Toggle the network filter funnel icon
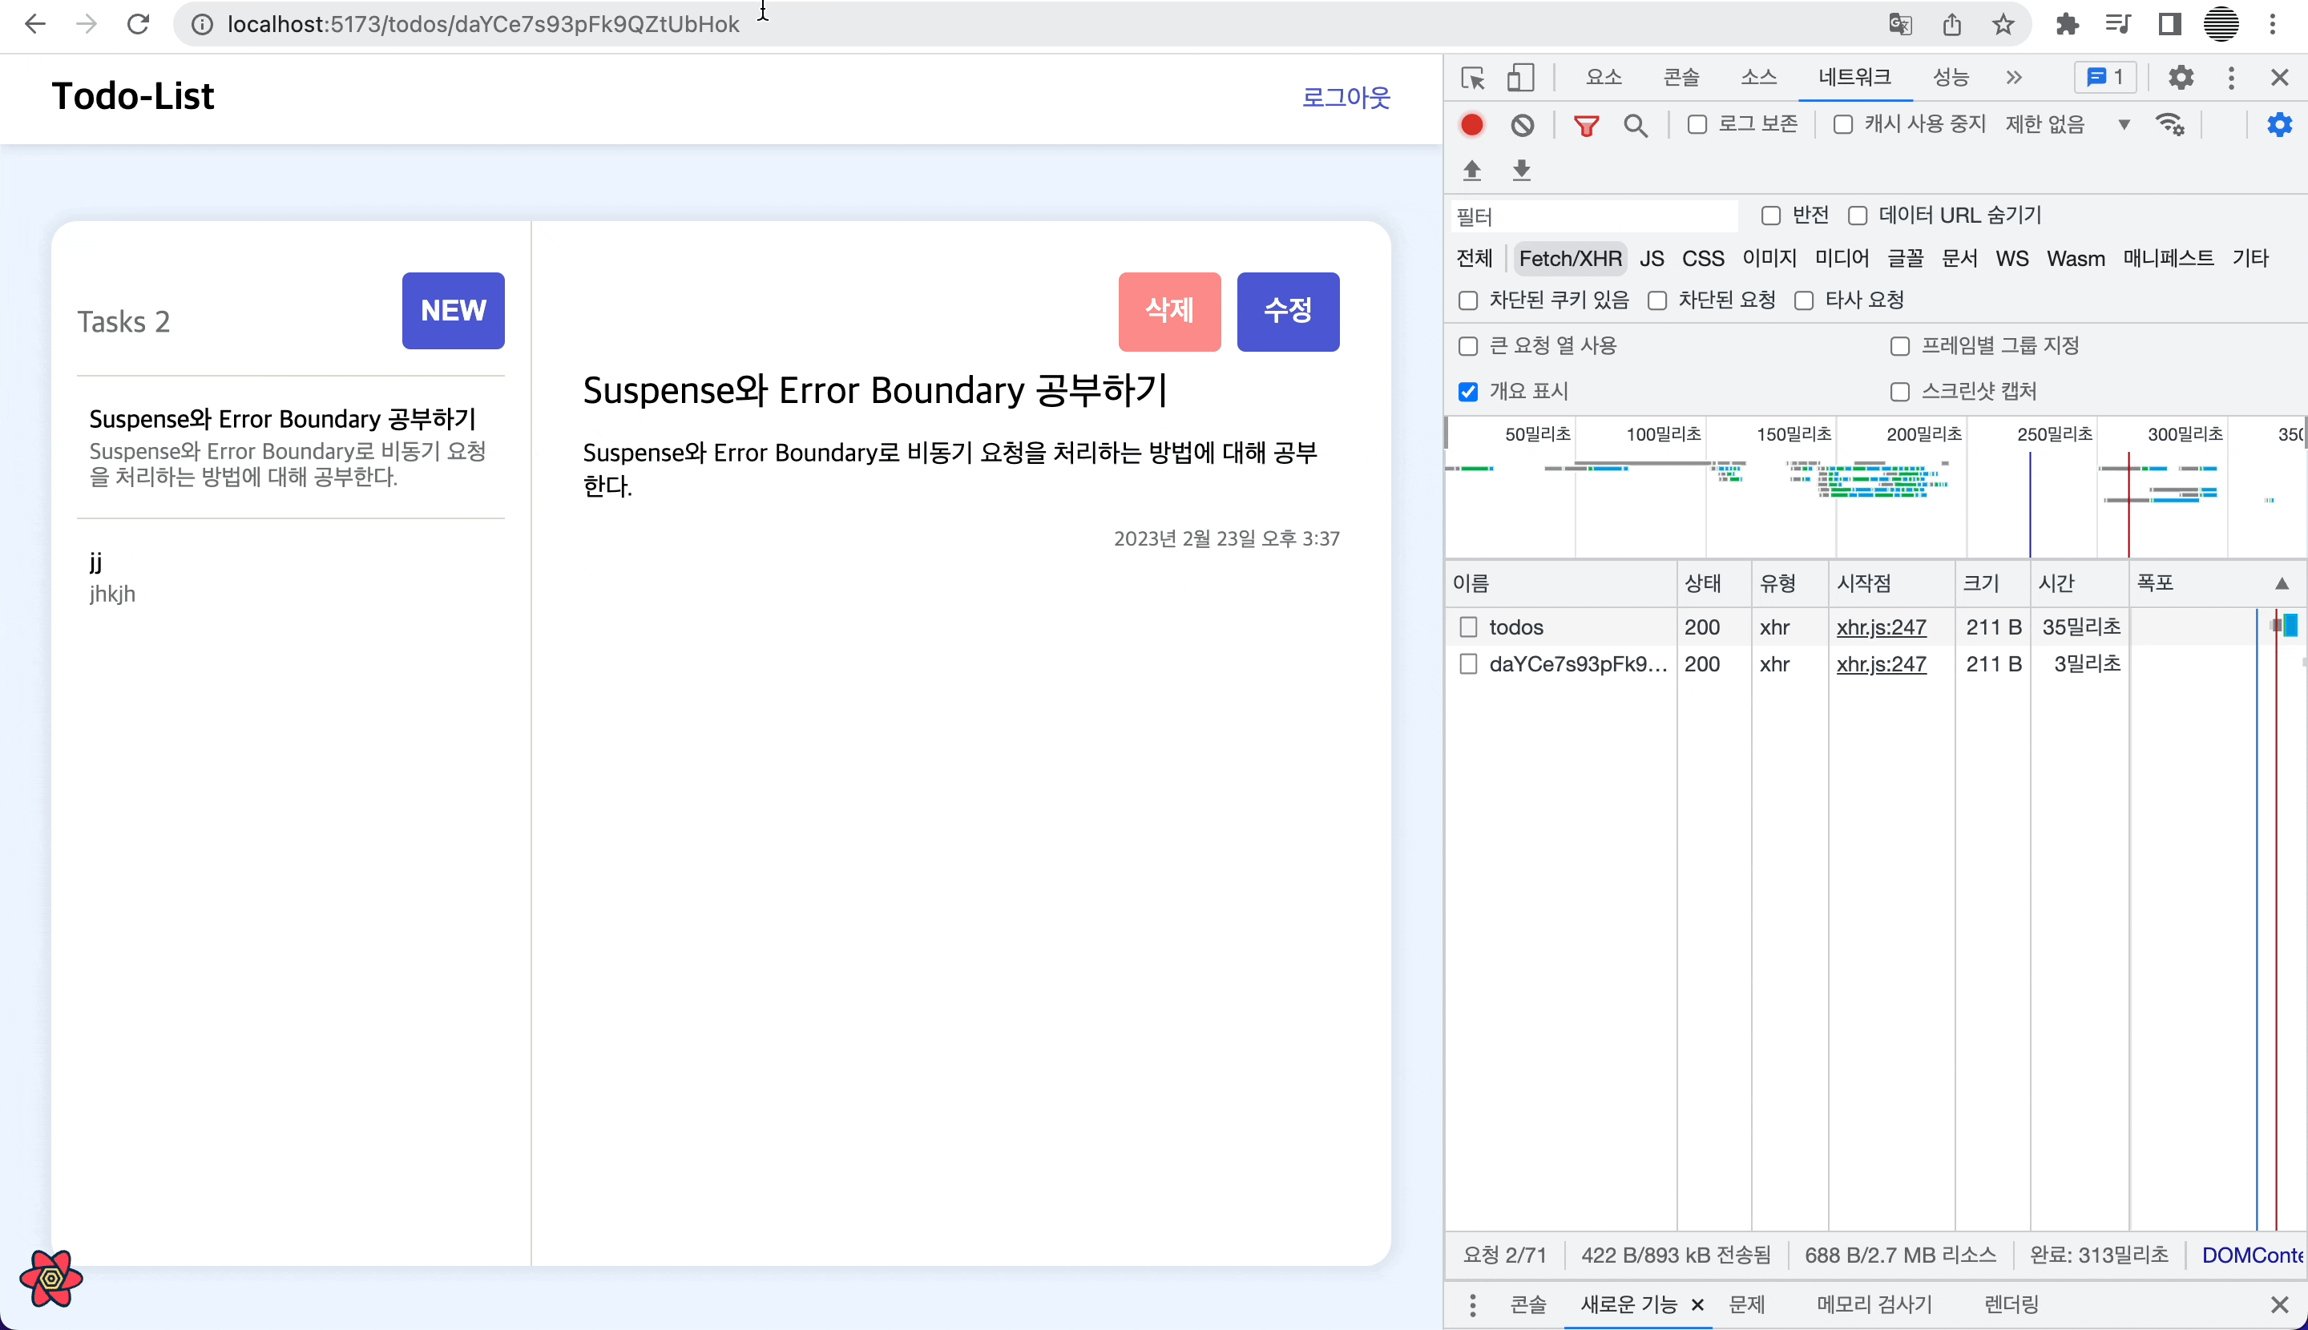Screen dimensions: 2308x1330 pos(1586,125)
